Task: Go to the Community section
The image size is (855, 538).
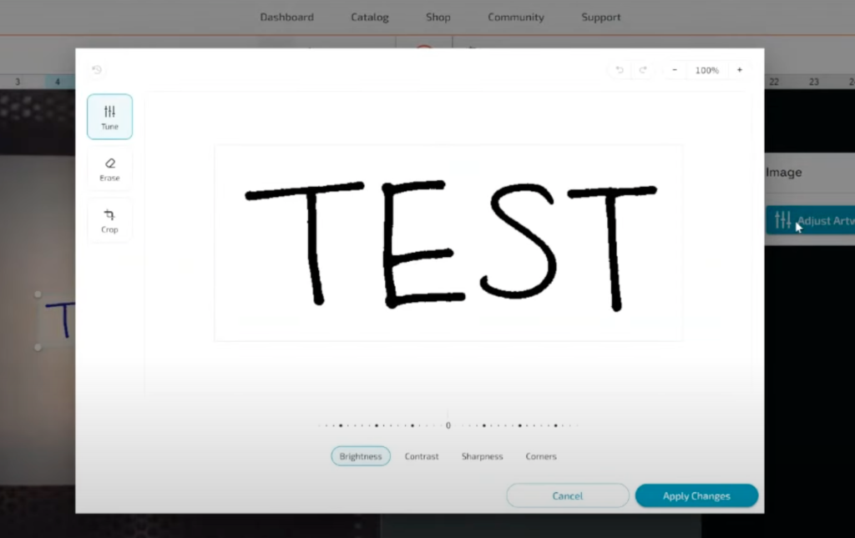Action: click(515, 17)
